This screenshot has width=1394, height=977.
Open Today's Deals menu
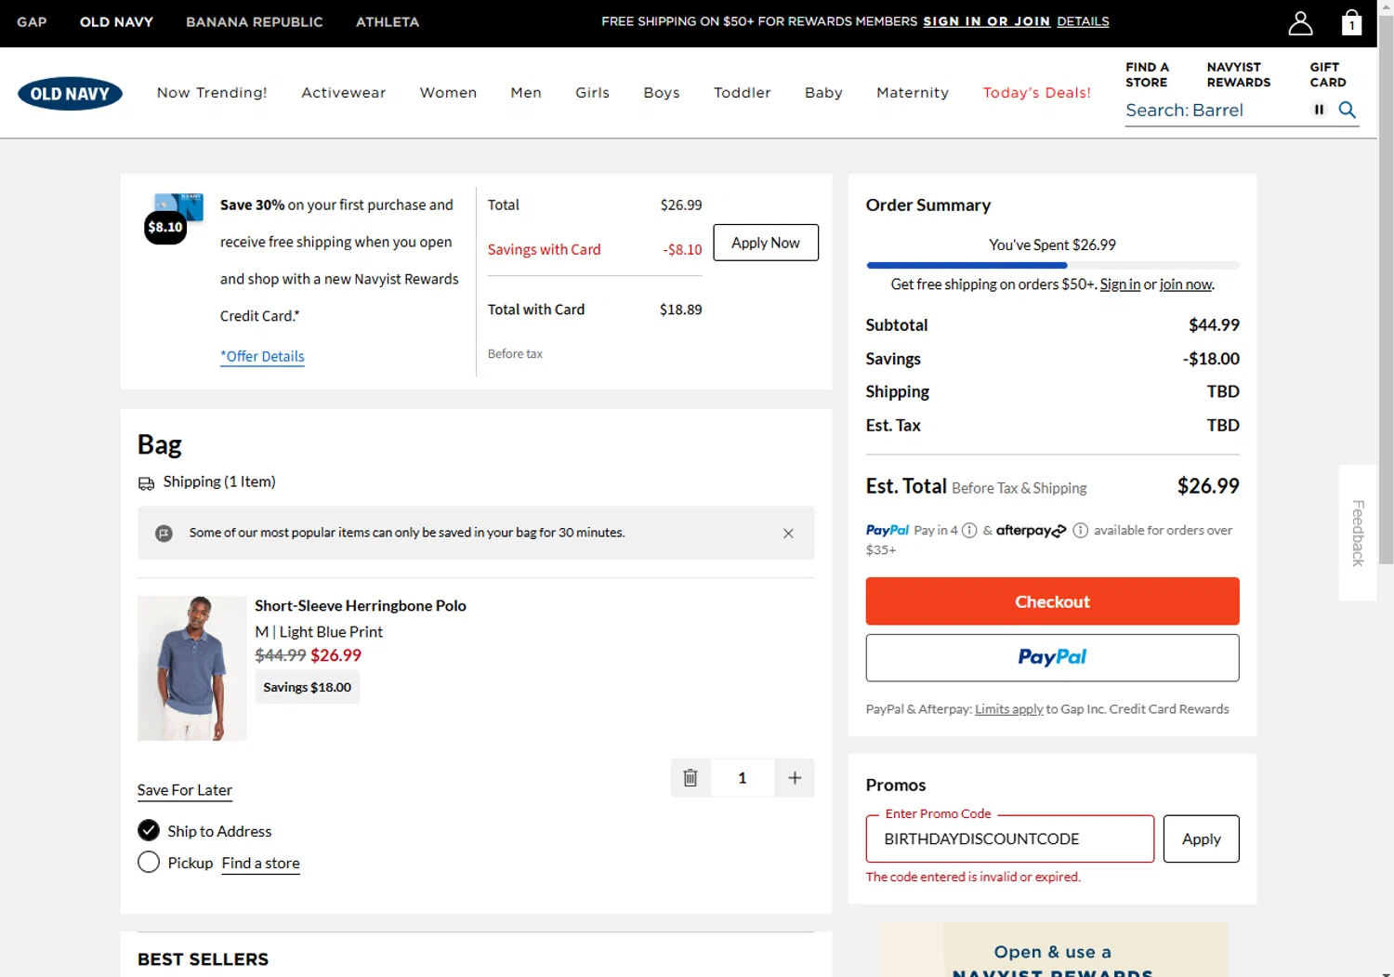click(1036, 93)
